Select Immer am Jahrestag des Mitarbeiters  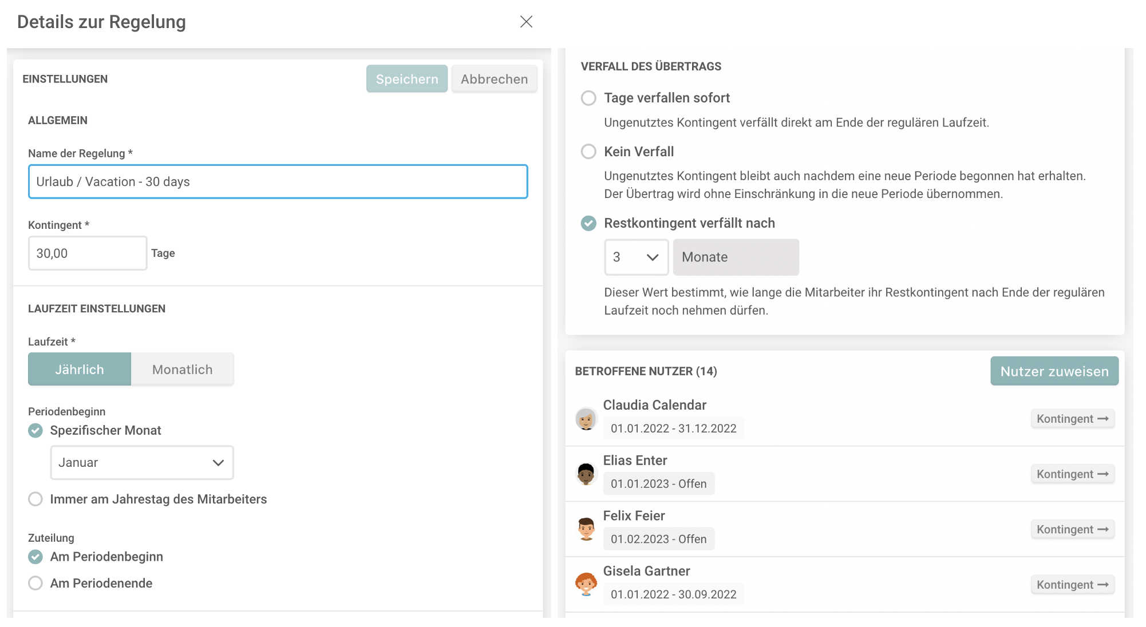35,499
